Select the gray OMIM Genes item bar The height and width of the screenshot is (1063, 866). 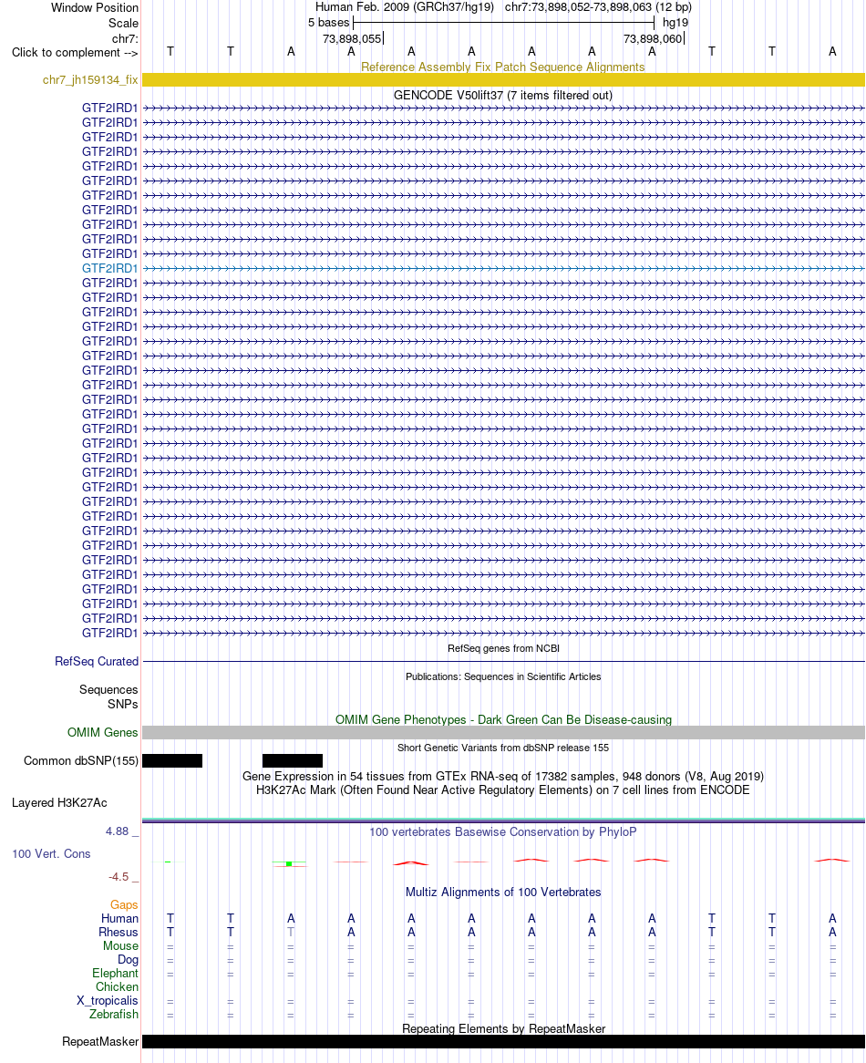pos(503,733)
